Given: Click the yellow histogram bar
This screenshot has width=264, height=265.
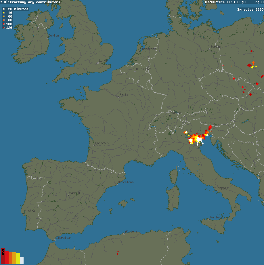Looking at the screenshot, I should [18, 258].
